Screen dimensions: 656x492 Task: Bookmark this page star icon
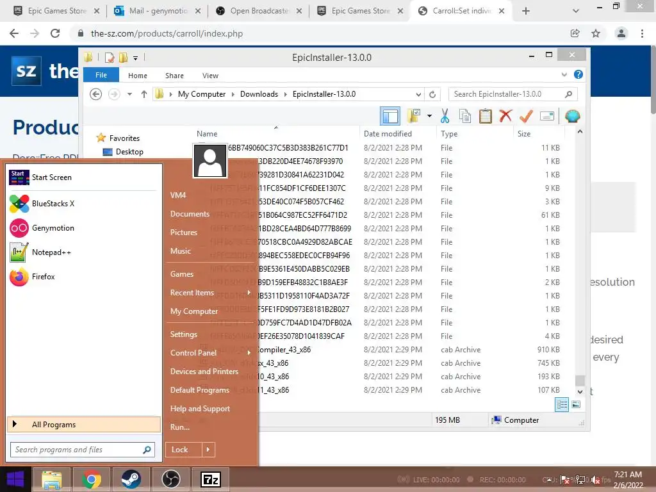(596, 33)
